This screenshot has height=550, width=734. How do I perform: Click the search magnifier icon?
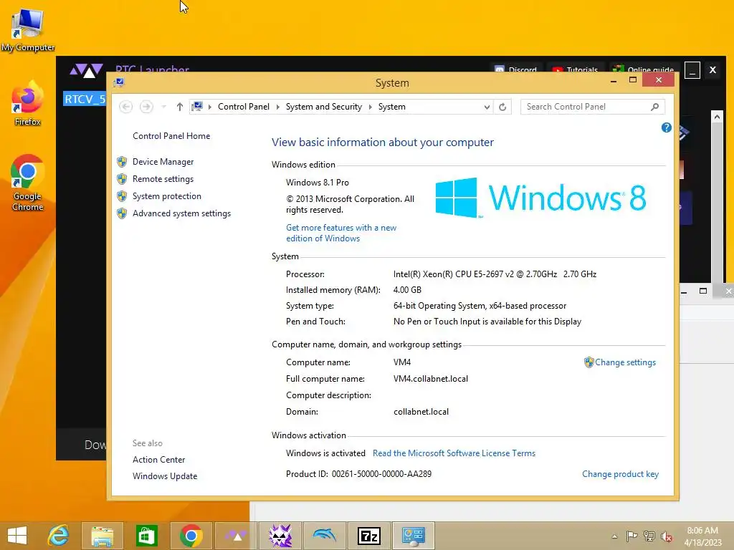655,107
